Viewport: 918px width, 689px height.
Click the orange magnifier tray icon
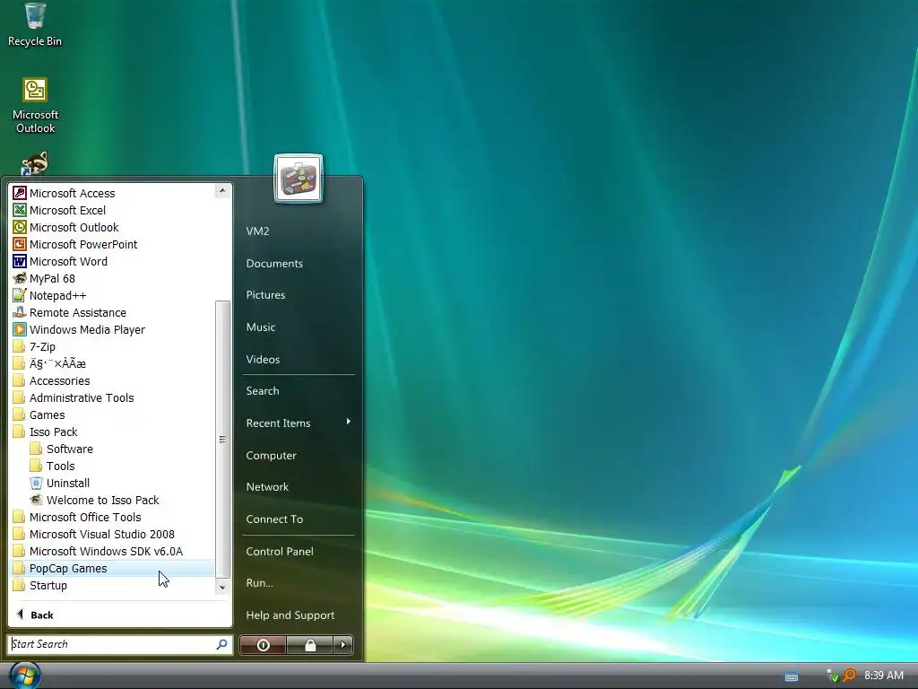(x=849, y=676)
